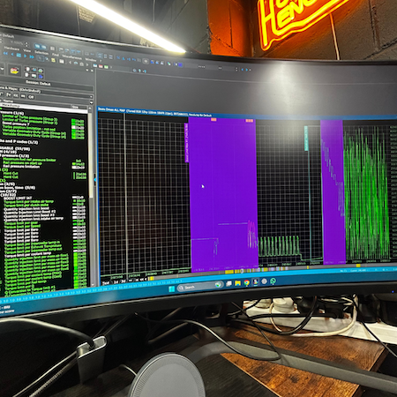
Task: Click the green square view icon in toolbar
Action: [x=106, y=67]
